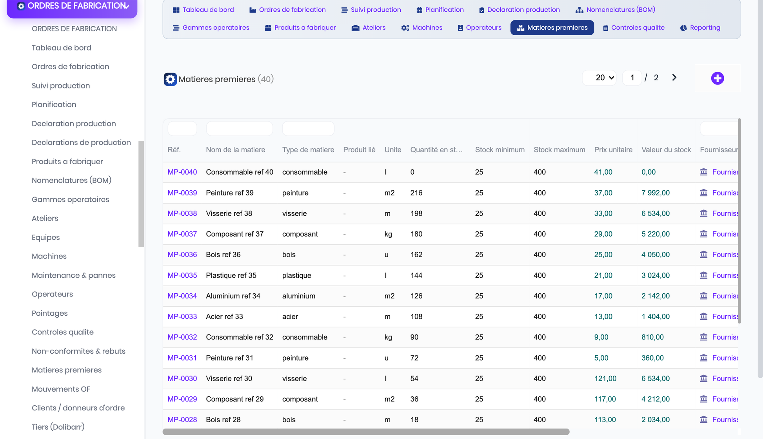Open the Tableau de bord tab
The width and height of the screenshot is (763, 439).
coord(203,10)
